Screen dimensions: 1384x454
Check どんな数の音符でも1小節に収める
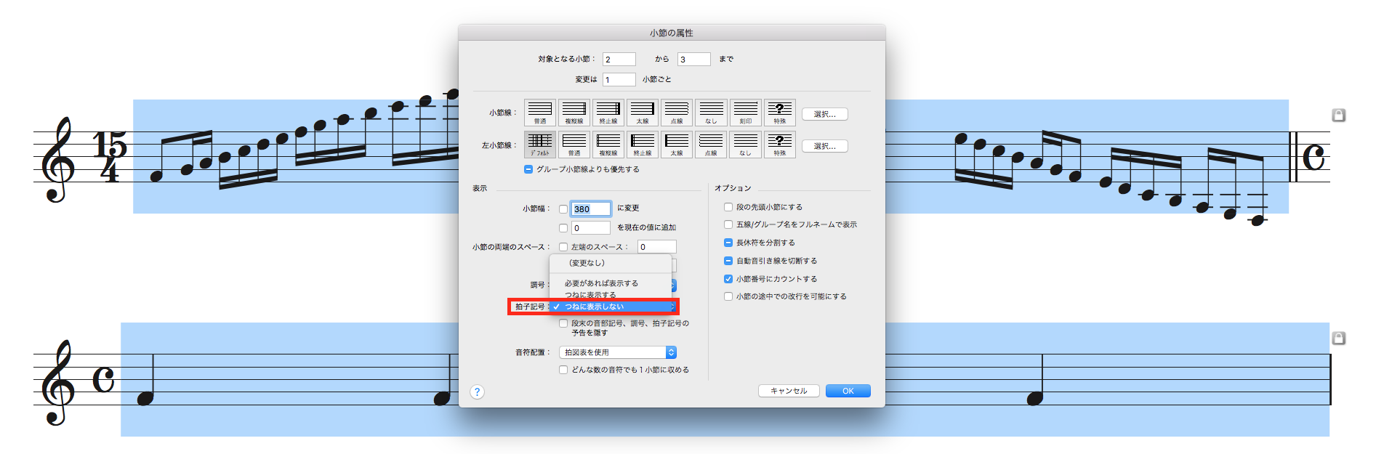click(563, 370)
